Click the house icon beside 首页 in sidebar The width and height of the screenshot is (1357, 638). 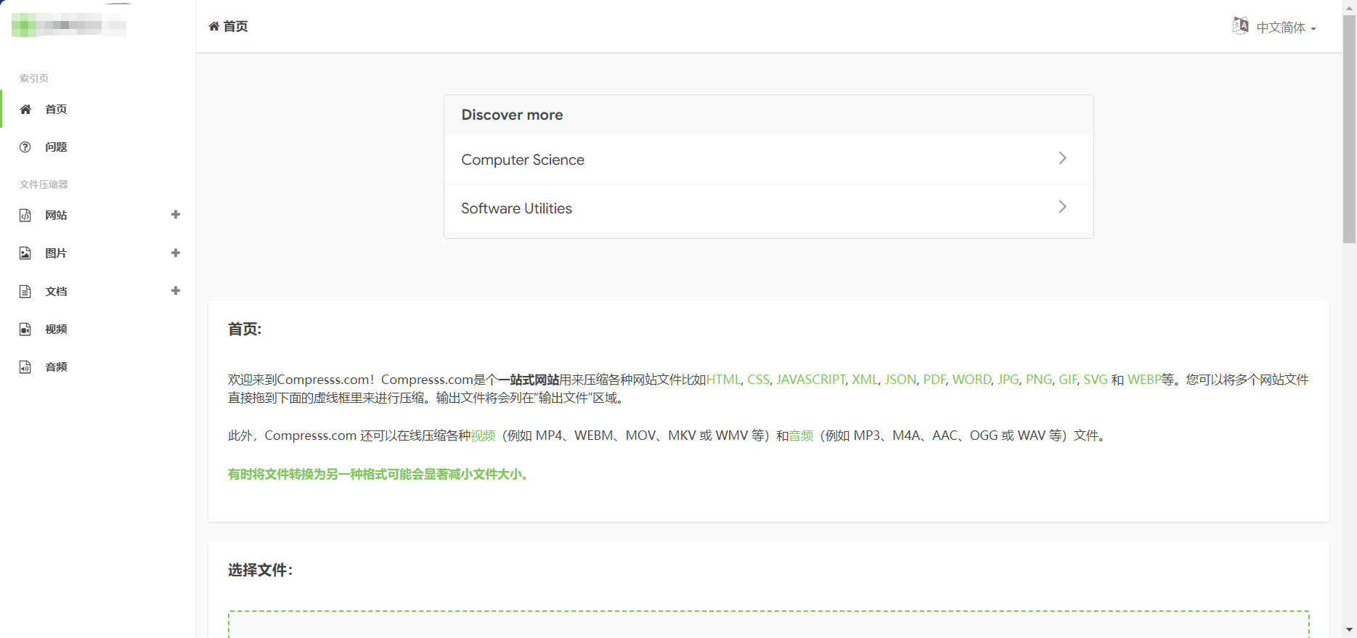tap(25, 109)
